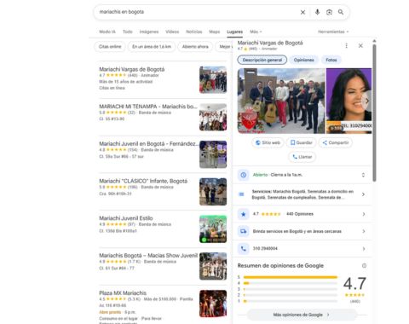
Task: Click the 5-star rating bar
Action: [x=291, y=277]
